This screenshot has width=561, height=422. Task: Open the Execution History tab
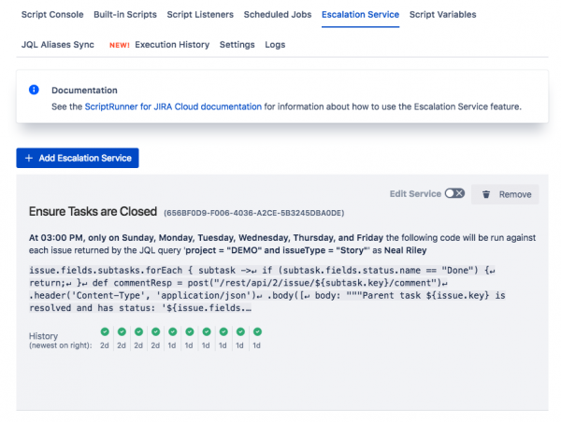coord(172,45)
